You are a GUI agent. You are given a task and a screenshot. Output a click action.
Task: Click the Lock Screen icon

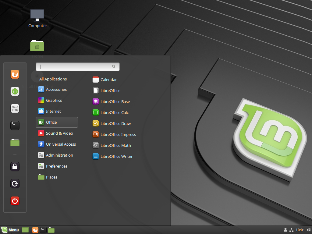point(15,167)
